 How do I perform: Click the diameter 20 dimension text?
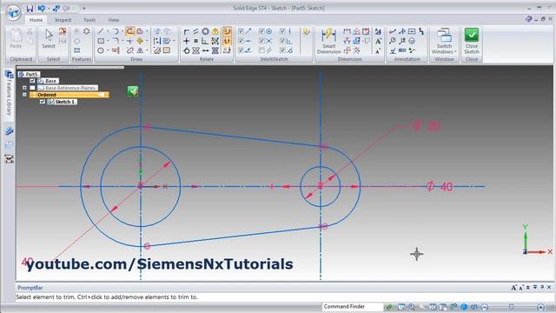[427, 125]
